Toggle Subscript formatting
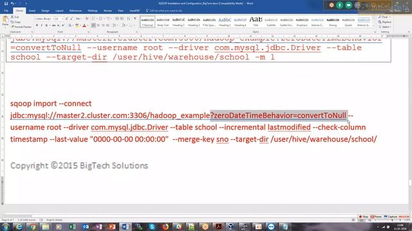 [x=59, y=26]
